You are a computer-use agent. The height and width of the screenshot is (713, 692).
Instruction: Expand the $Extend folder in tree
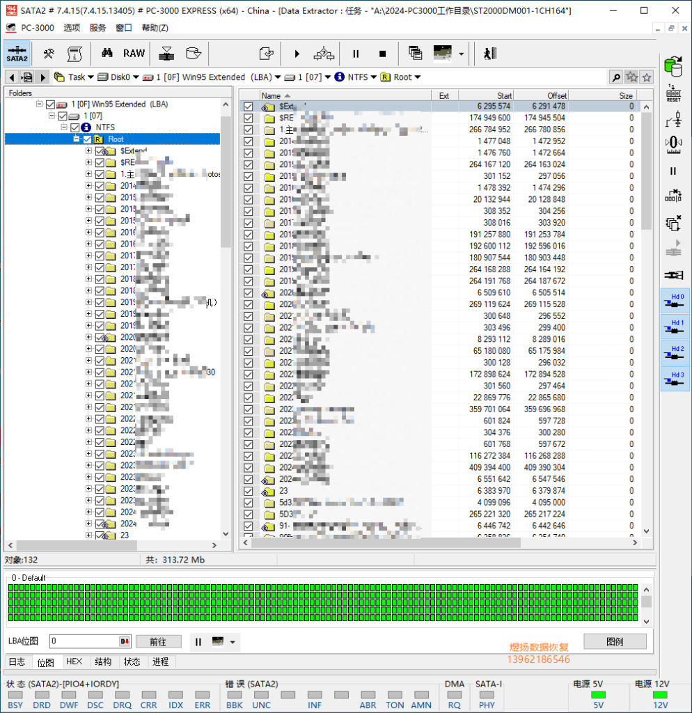pos(88,150)
